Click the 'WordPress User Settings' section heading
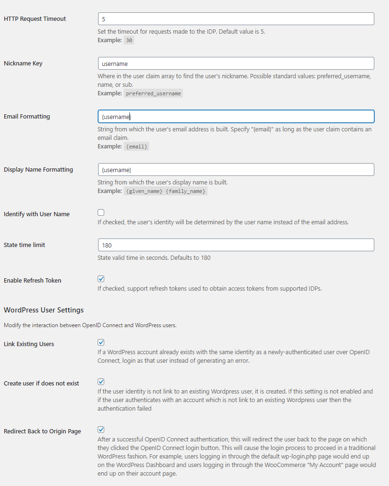 [44, 310]
